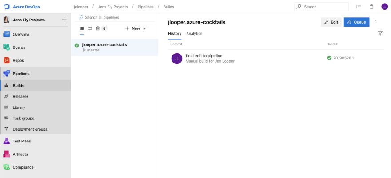Open Overview label in sidebar
Viewport: 391px width, 178px height.
[21, 34]
